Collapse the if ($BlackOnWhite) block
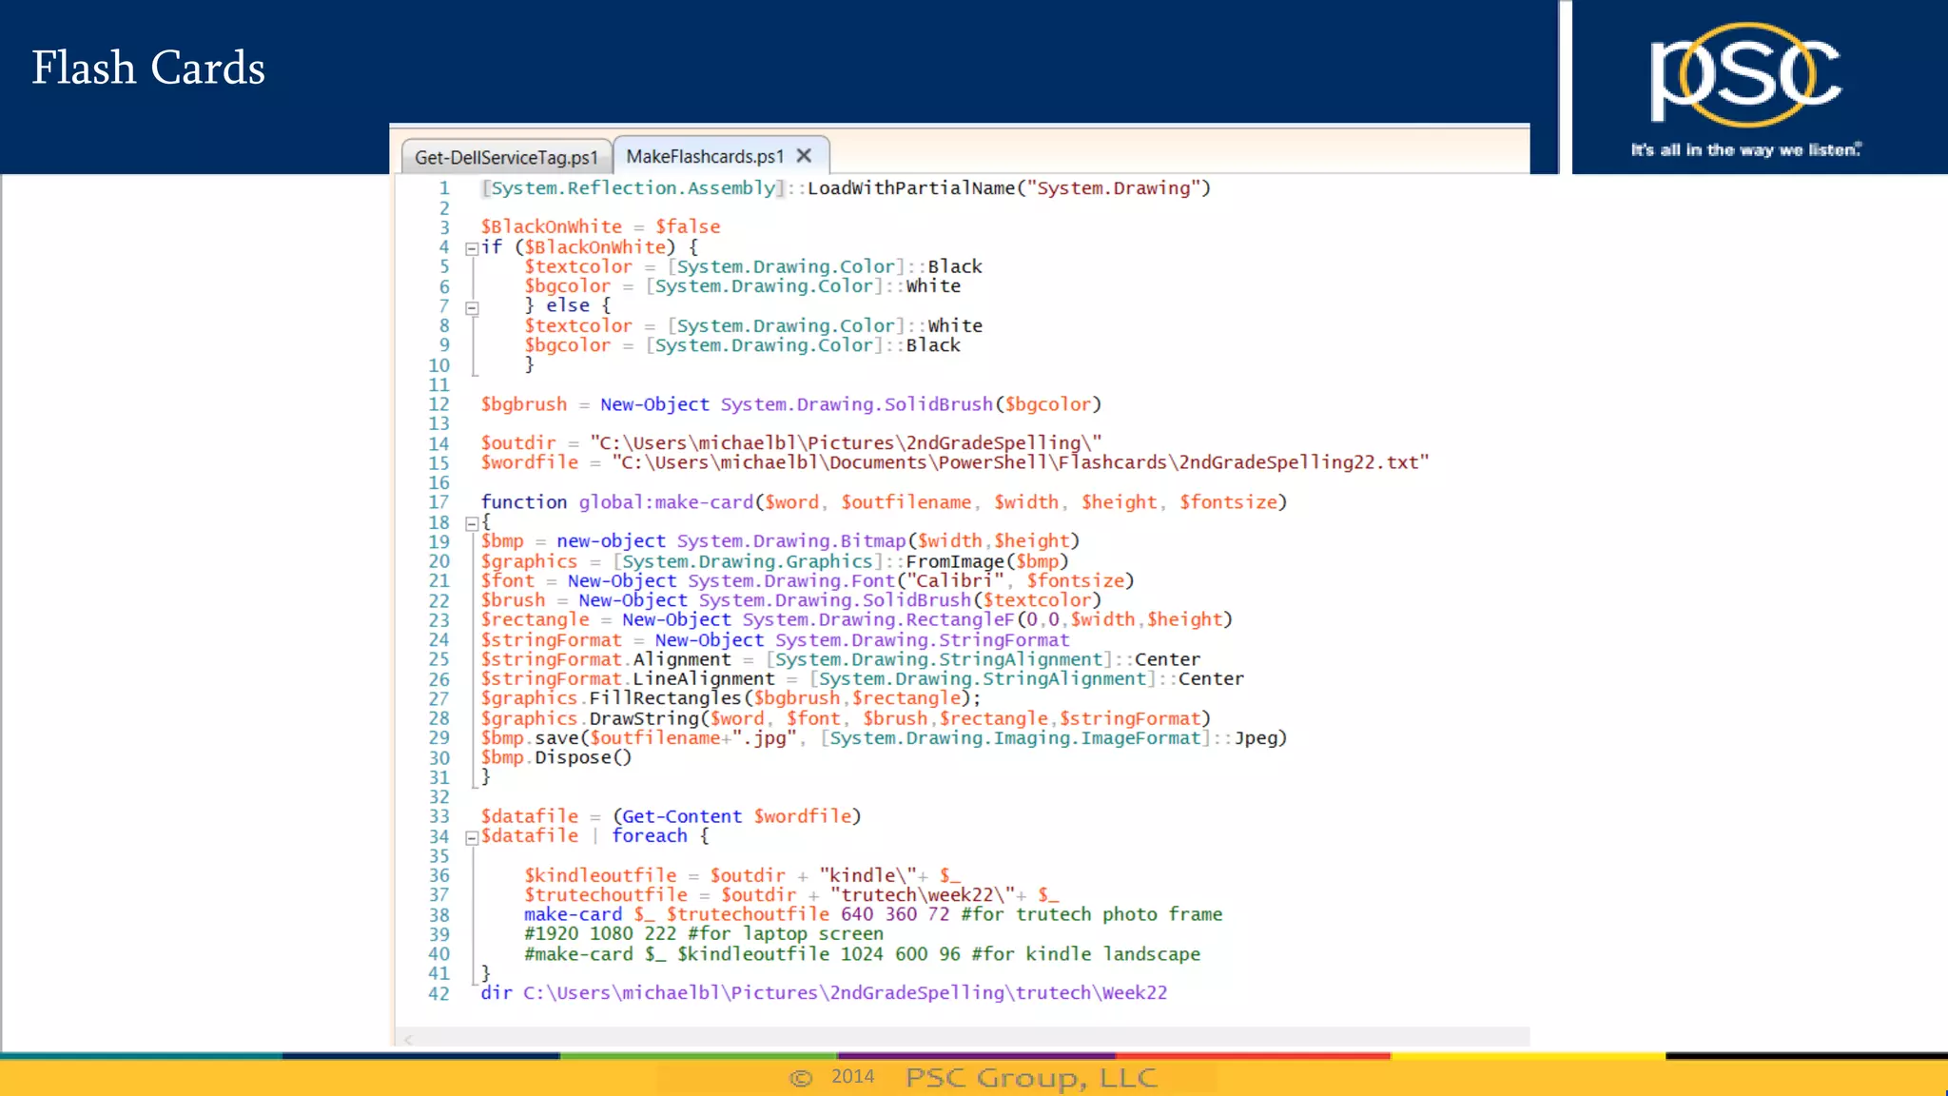This screenshot has width=1948, height=1096. 472,248
